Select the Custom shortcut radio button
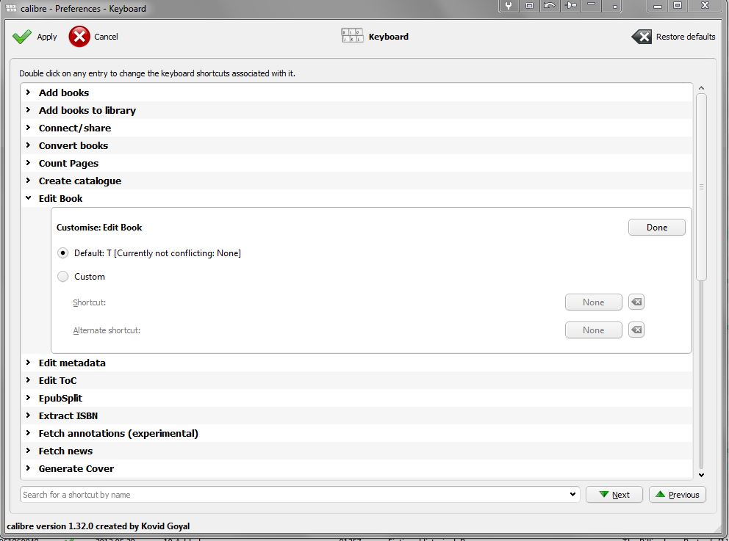This screenshot has height=541, width=729. point(62,277)
